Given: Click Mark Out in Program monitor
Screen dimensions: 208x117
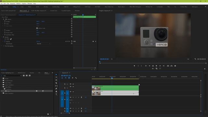Looking at the screenshot, I should (x=141, y=66).
